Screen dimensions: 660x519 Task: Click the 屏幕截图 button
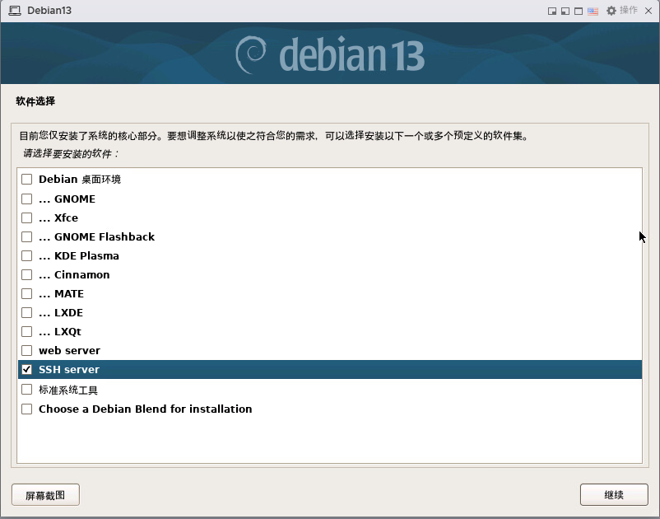(45, 495)
